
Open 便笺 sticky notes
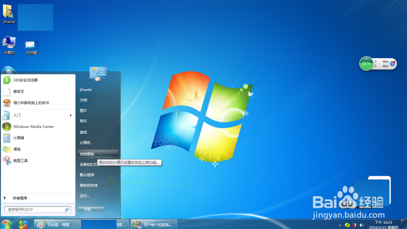pyautogui.click(x=38, y=149)
